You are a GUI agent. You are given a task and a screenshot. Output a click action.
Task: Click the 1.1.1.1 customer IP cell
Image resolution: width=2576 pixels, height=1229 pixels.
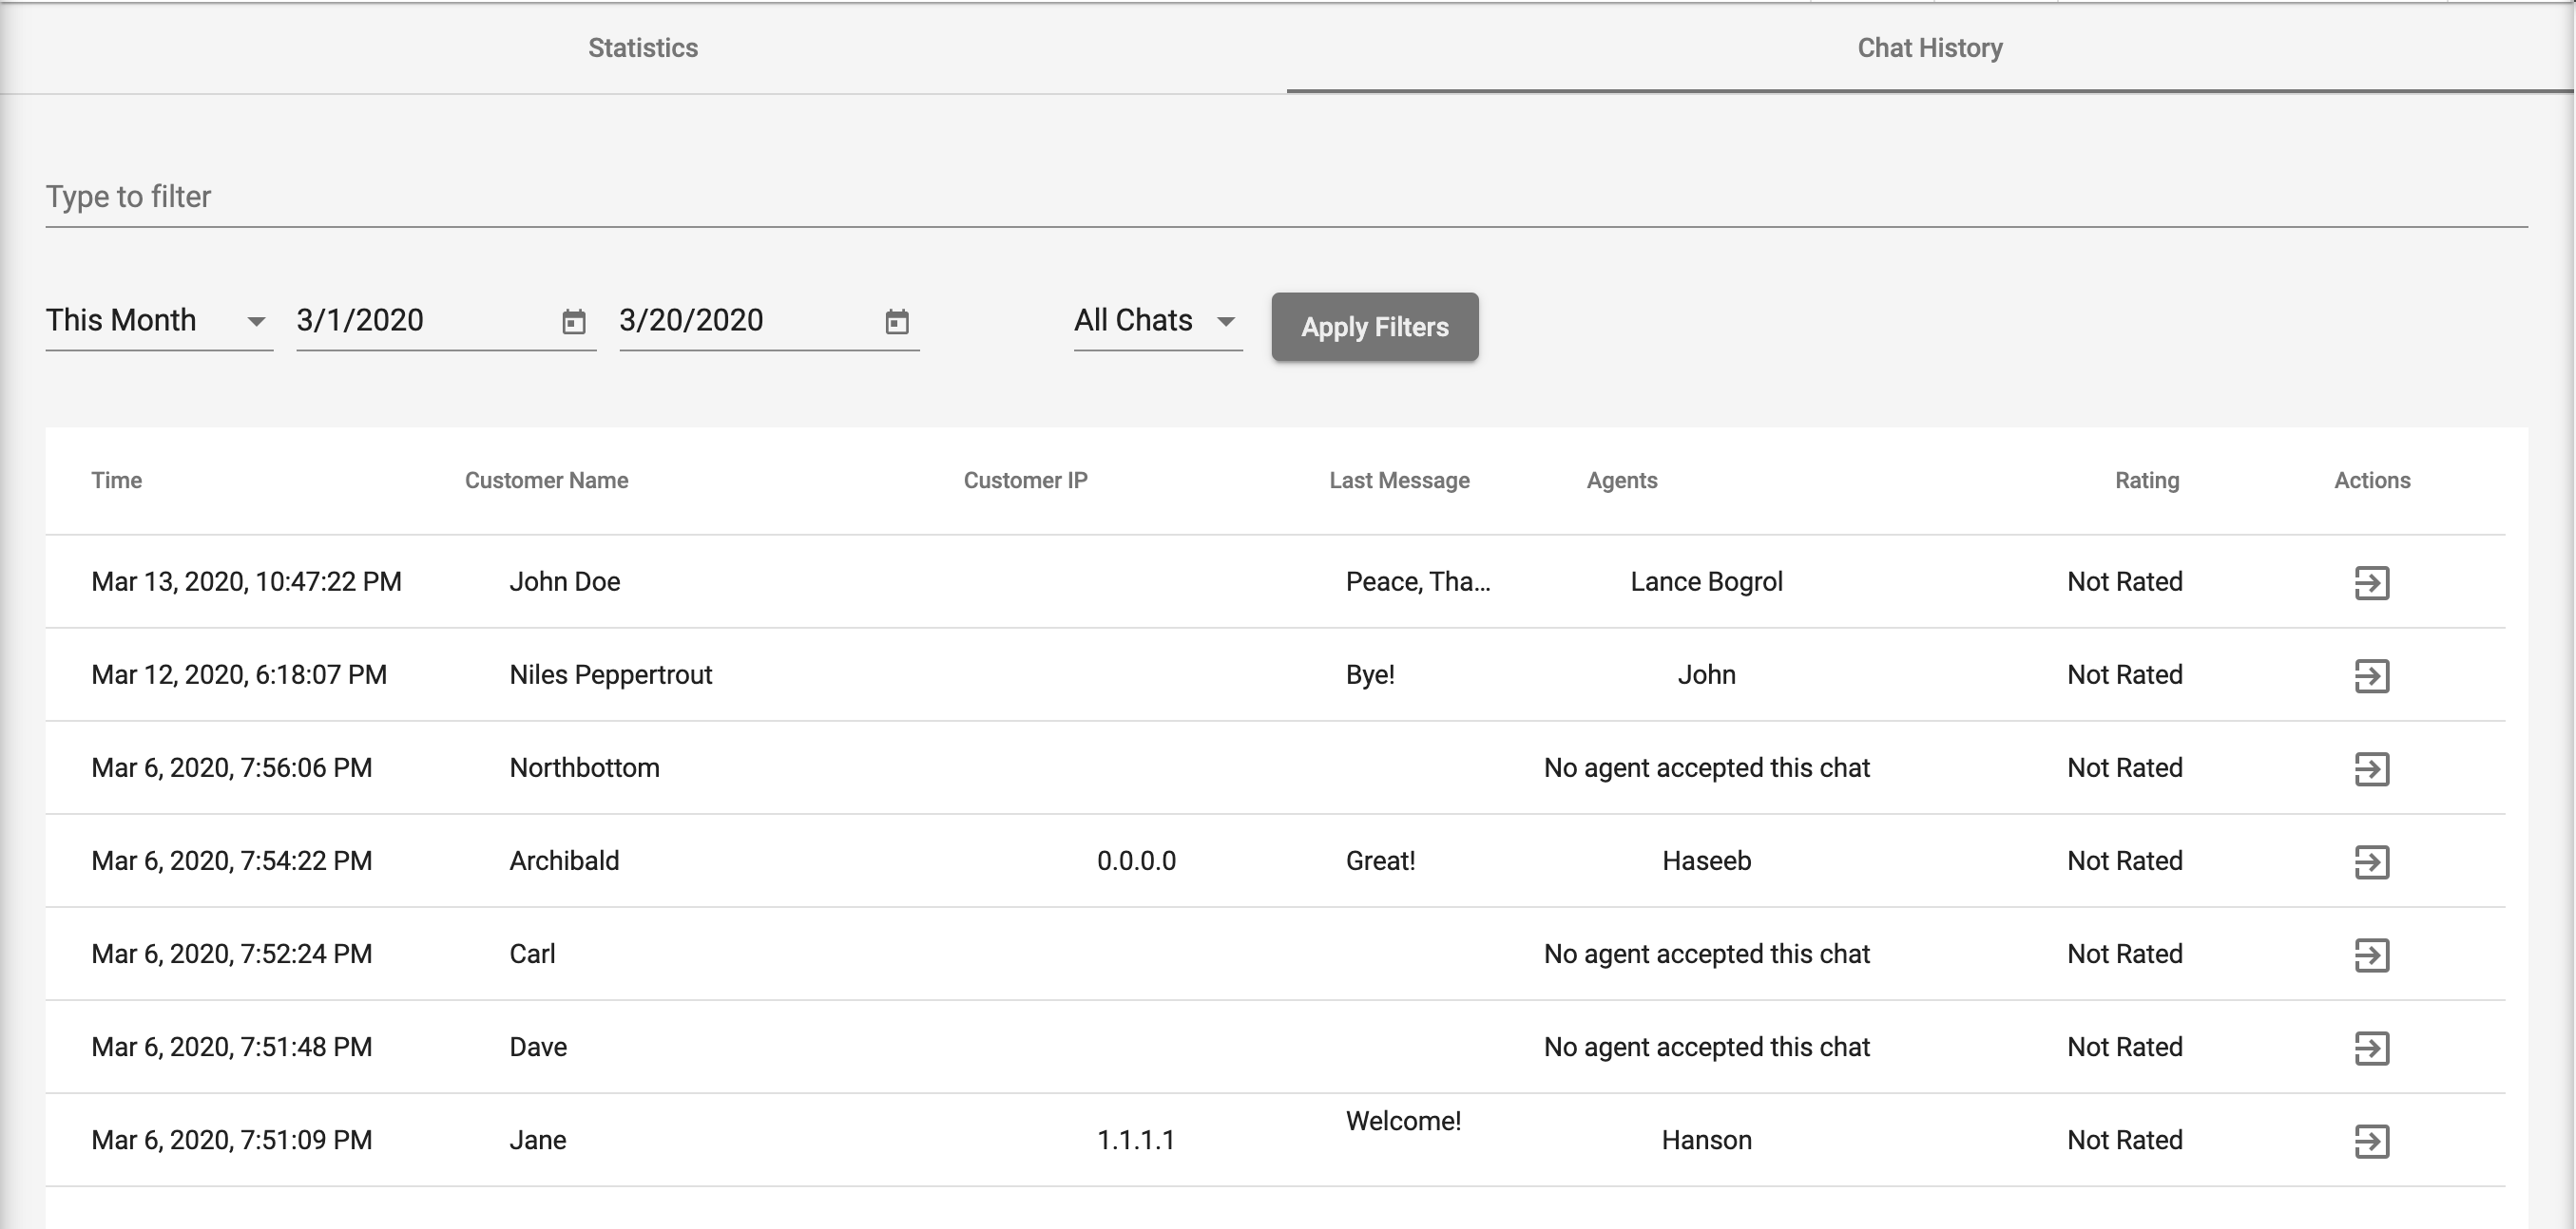[1136, 1139]
